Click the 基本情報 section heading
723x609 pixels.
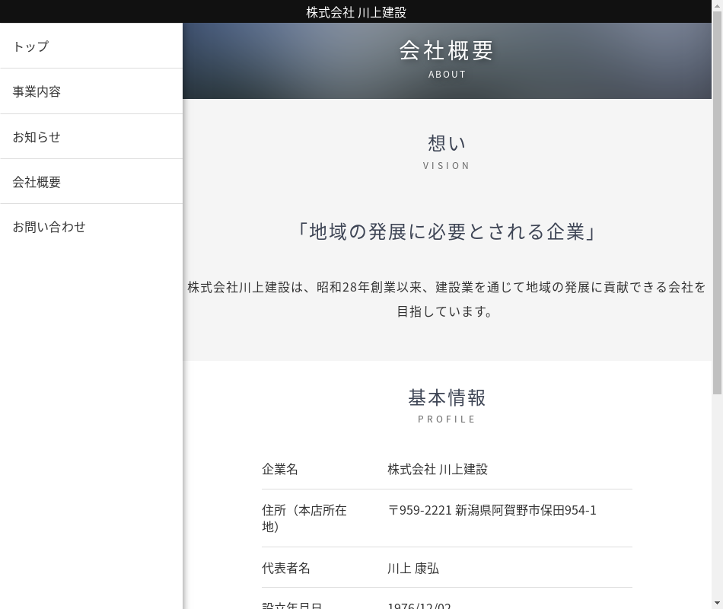[447, 397]
